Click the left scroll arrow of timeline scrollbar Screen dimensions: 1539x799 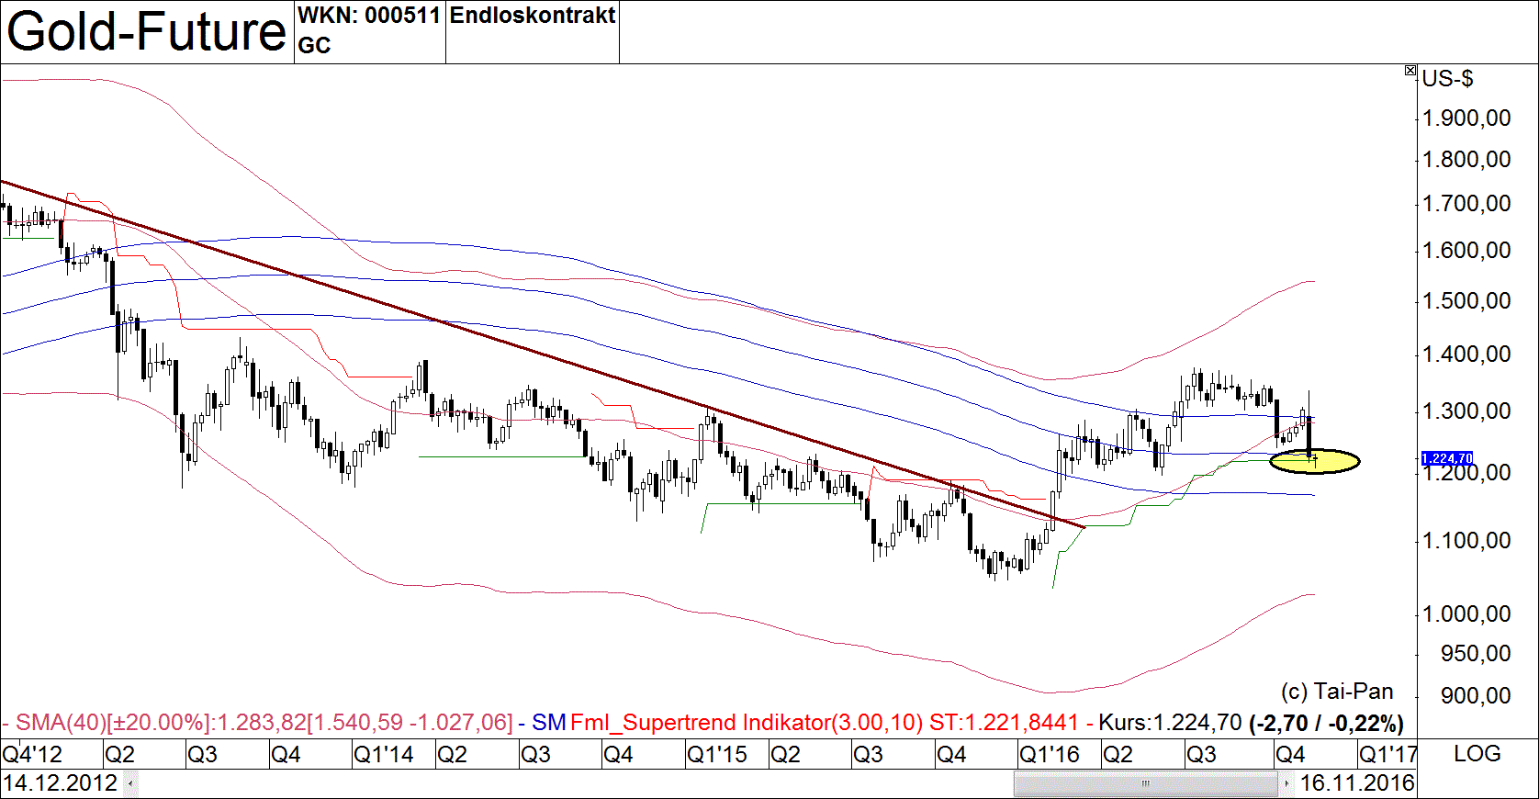[x=131, y=783]
